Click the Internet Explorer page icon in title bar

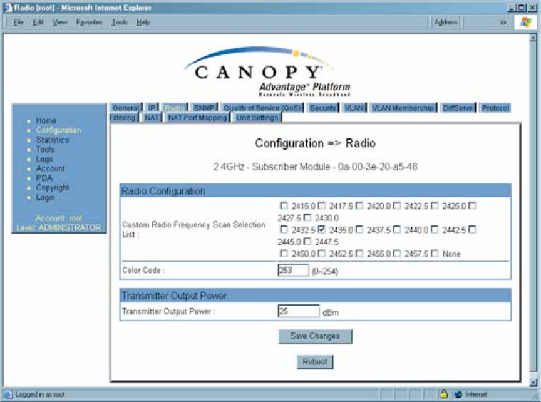pyautogui.click(x=8, y=8)
